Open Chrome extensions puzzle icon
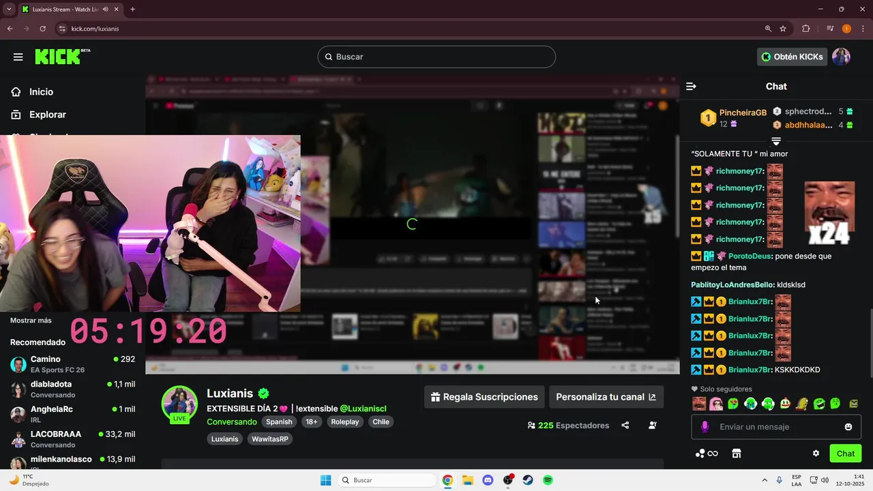 pyautogui.click(x=805, y=29)
